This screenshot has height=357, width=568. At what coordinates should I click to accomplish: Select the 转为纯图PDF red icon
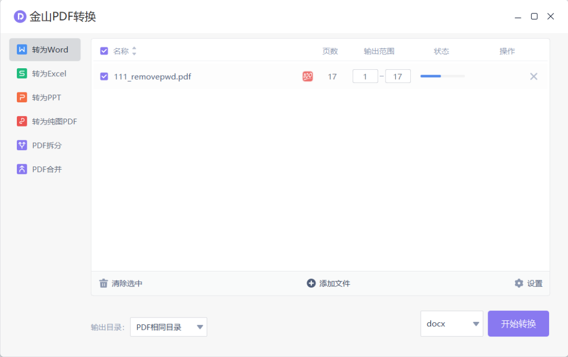[x=22, y=121]
